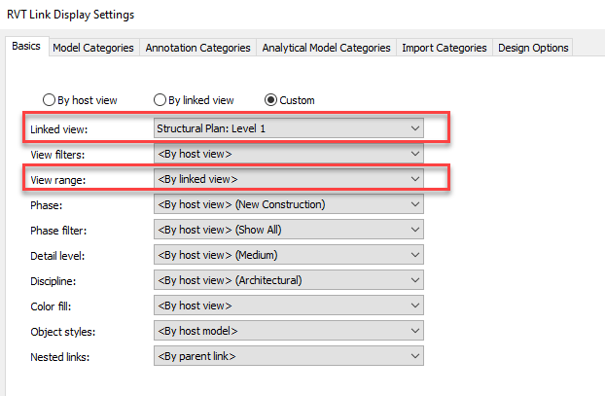Viewport: 605px width, 396px height.
Task: Expand the Phase dropdown
Action: pos(289,204)
